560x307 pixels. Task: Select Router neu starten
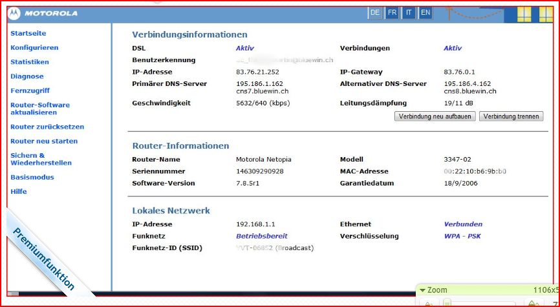tap(44, 141)
